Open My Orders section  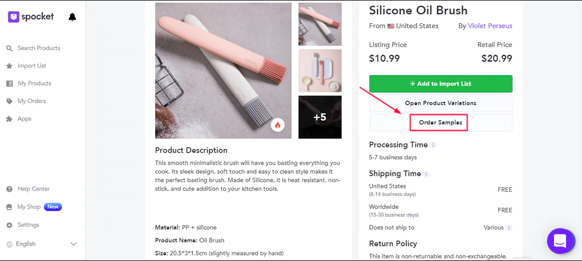31,101
